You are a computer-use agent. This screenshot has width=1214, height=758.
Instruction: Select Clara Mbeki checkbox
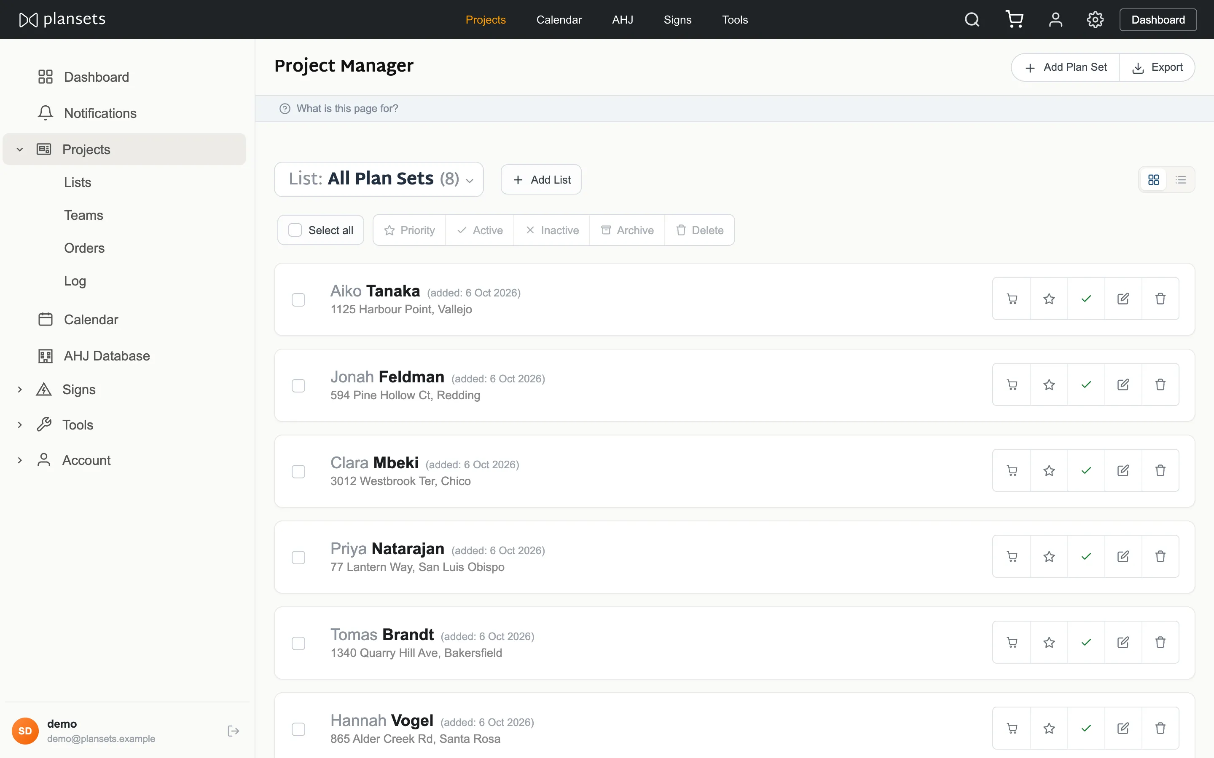[298, 471]
